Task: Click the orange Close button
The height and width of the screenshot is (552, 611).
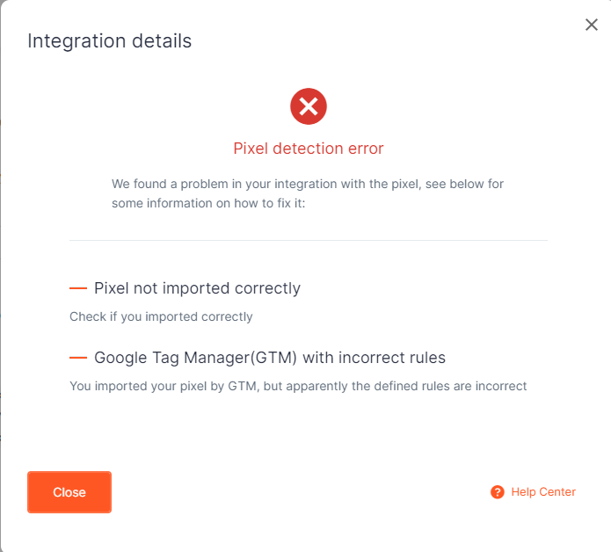Action: coord(69,492)
